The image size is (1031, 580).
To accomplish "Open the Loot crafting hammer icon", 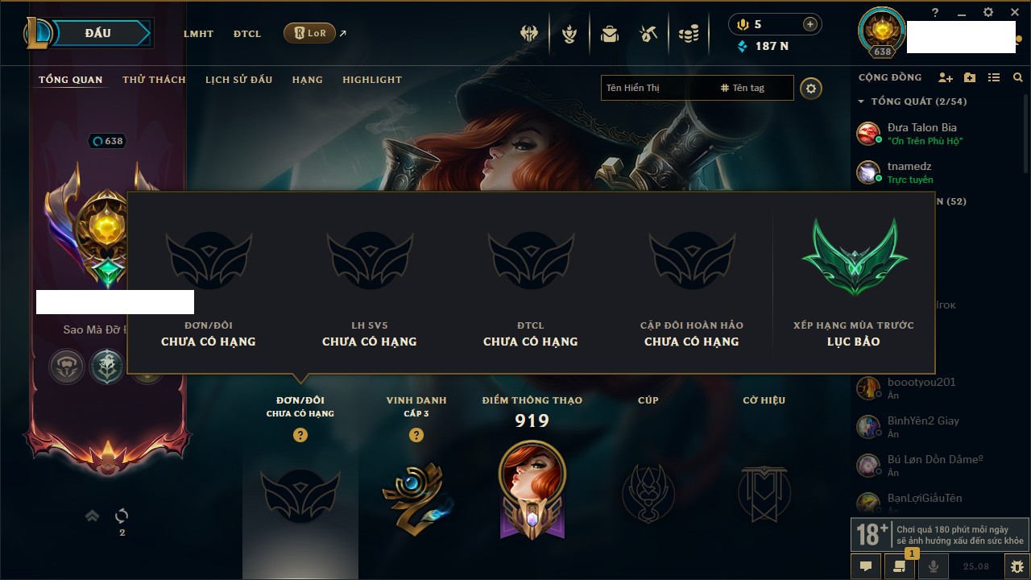I will 648,34.
